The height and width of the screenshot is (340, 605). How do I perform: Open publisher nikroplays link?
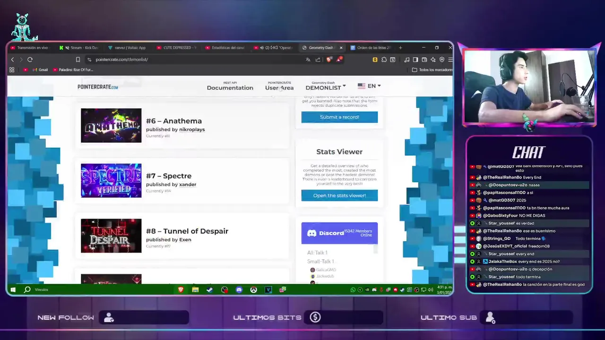pyautogui.click(x=192, y=129)
